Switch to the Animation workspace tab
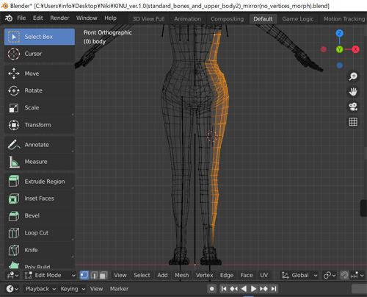The width and height of the screenshot is (367, 297). (x=187, y=19)
